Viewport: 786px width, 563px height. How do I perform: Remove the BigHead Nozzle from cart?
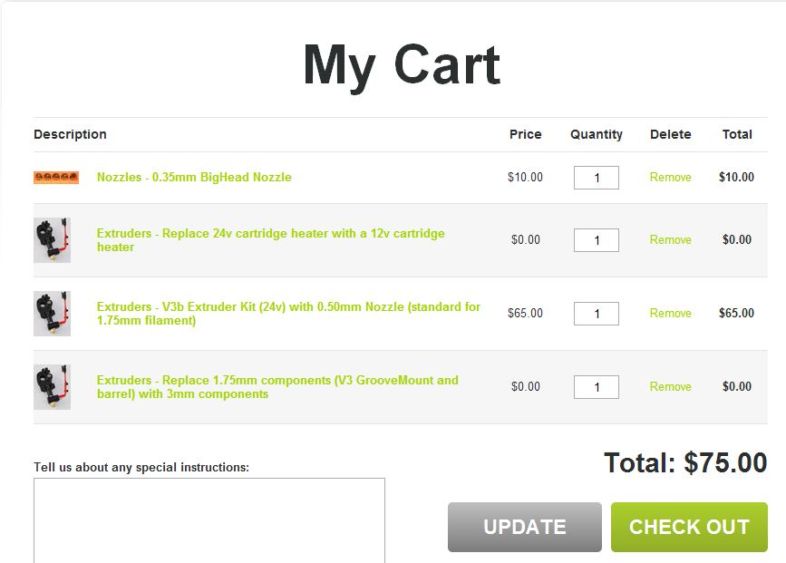pos(670,178)
